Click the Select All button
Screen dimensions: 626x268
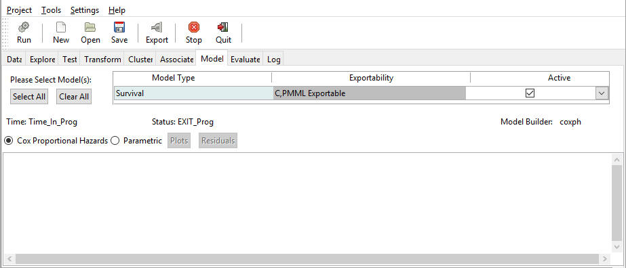point(29,97)
